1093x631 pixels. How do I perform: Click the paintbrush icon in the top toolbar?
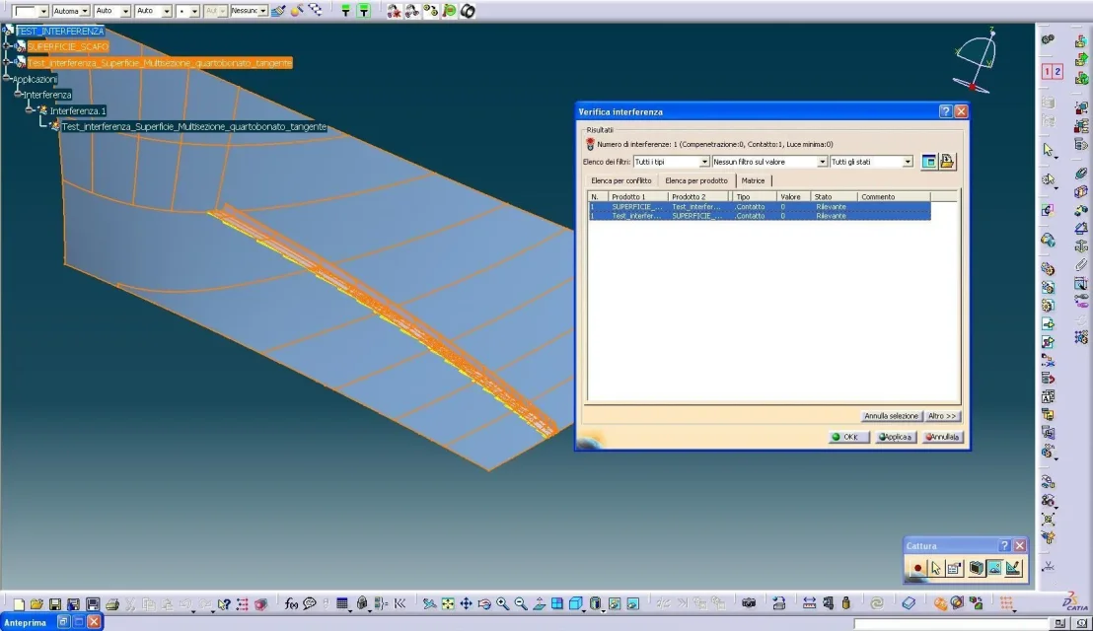coord(278,11)
